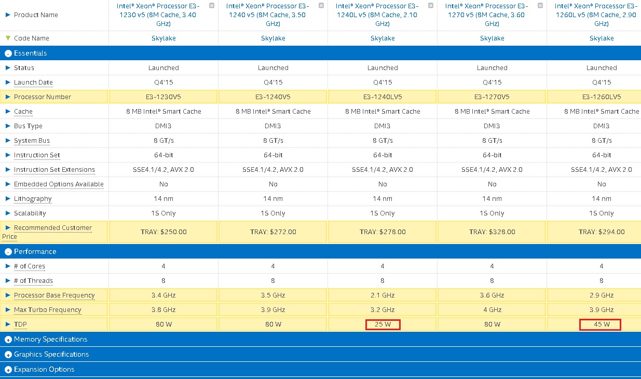641x379 pixels.
Task: Select the 45 W TDP value
Action: coord(602,324)
